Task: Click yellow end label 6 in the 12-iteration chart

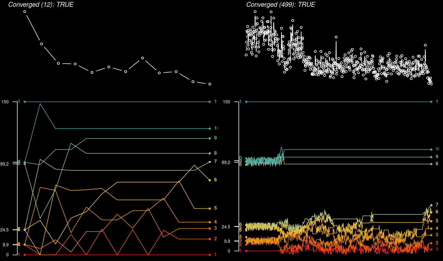Action: (215, 180)
